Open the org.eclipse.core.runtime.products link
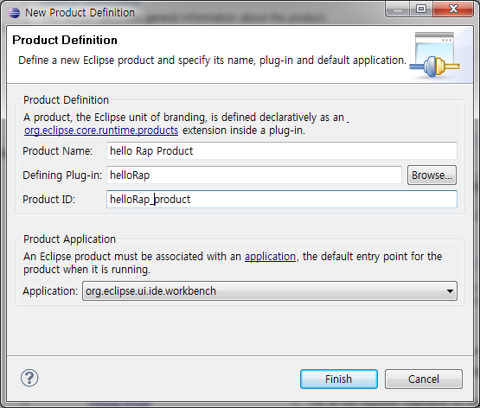The height and width of the screenshot is (408, 480). pos(101,131)
